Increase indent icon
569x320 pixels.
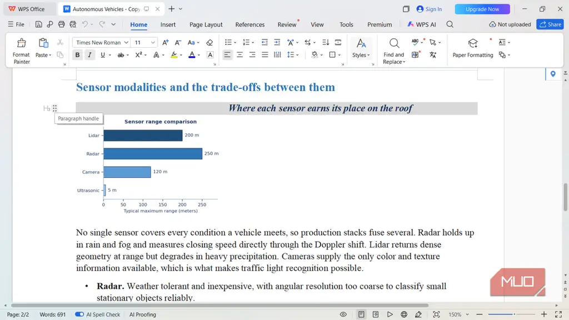(x=277, y=42)
